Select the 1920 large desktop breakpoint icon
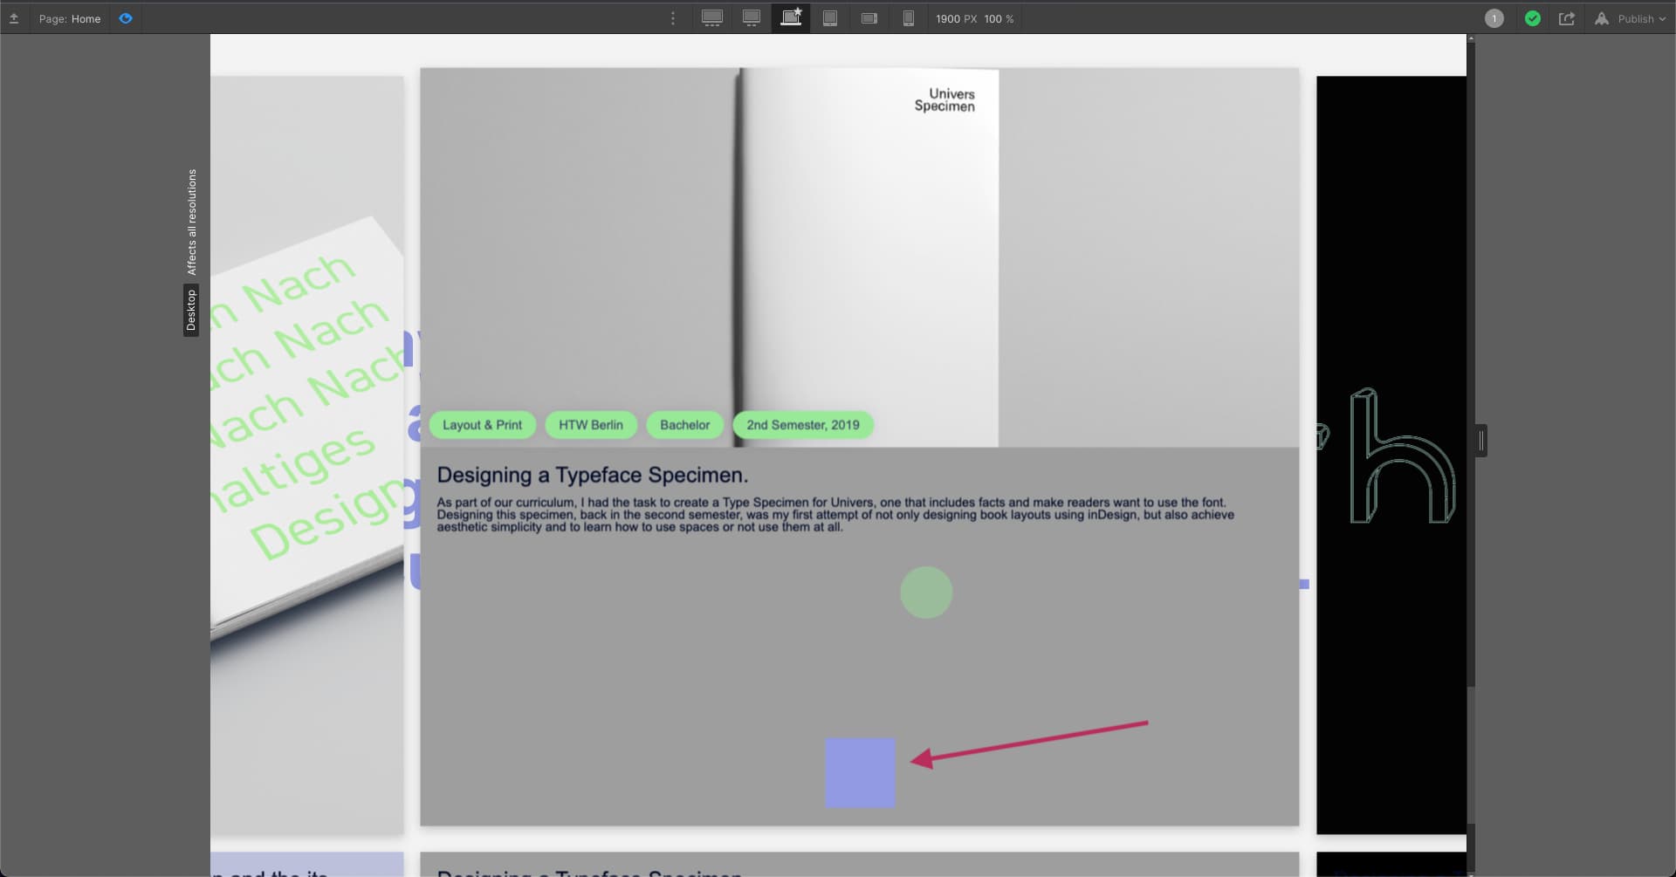Viewport: 1676px width, 877px height. coord(712,18)
